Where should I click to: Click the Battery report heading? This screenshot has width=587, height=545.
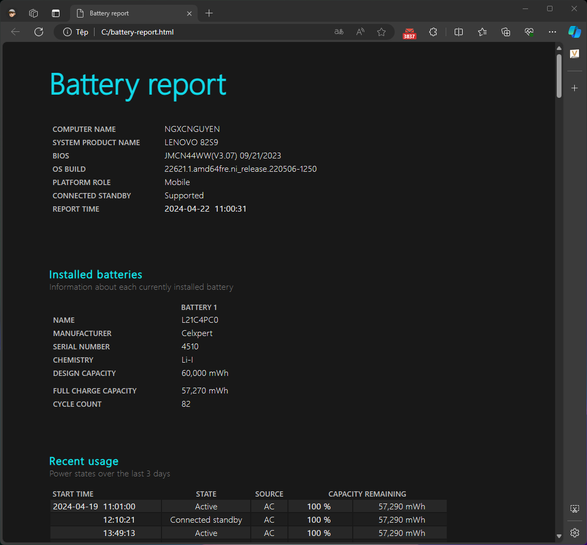[138, 86]
